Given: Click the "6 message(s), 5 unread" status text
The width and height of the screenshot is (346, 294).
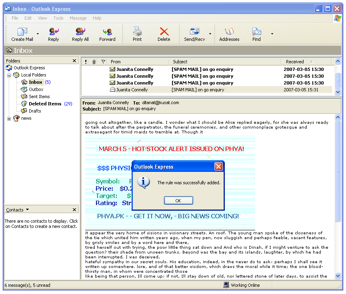Looking at the screenshot, I should pyautogui.click(x=27, y=285).
